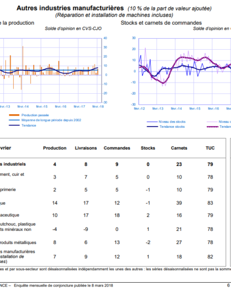Click the Moyenne de longue période legend line
The width and height of the screenshot is (231, 288).
pyautogui.click(x=14, y=120)
